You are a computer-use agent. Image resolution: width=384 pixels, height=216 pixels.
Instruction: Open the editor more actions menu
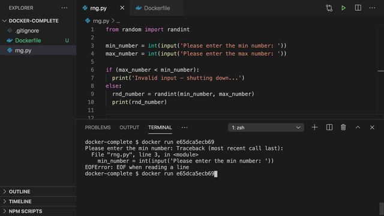pos(372,8)
